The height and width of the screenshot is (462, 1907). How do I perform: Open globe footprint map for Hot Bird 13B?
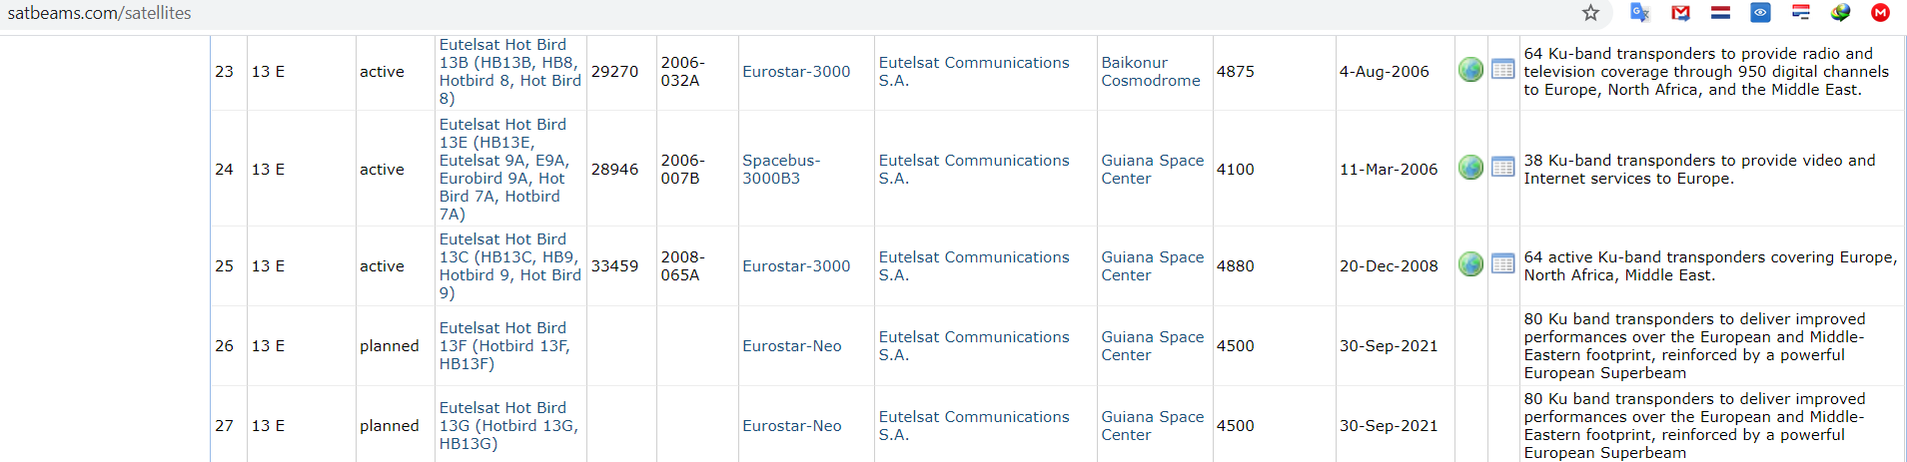tap(1470, 70)
